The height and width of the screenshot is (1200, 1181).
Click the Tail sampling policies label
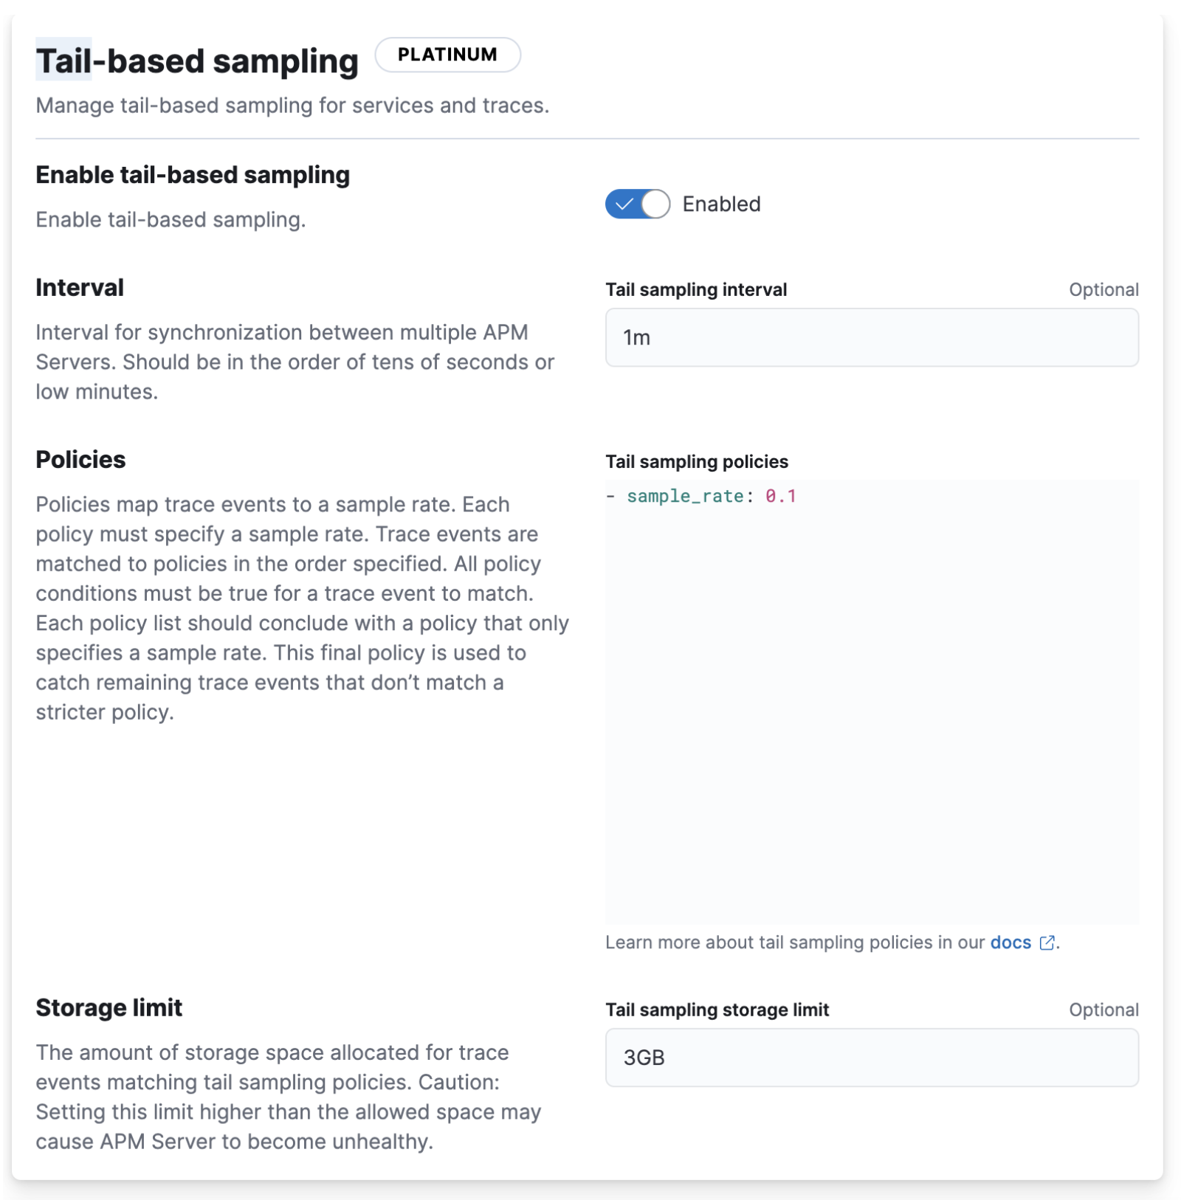696,461
